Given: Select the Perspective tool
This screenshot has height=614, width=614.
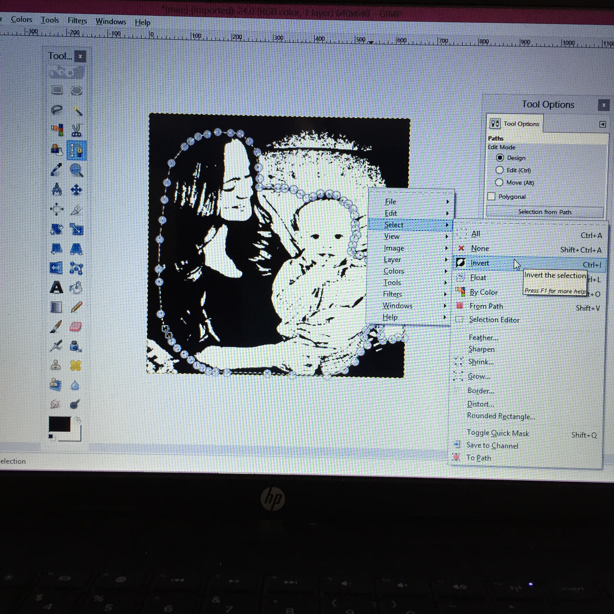Looking at the screenshot, I should point(76,249).
